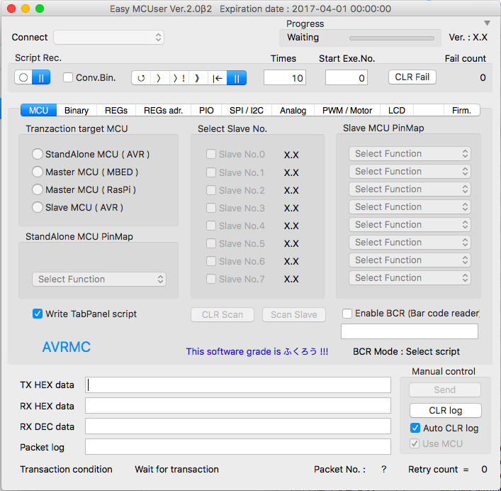Check Slave No.7 checkbox
The width and height of the screenshot is (501, 491).
click(x=211, y=279)
